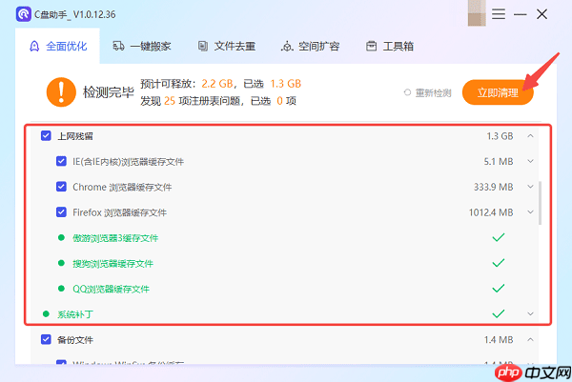Switch to the 全面优化 tab
Screen dimensions: 572x382
(57, 47)
